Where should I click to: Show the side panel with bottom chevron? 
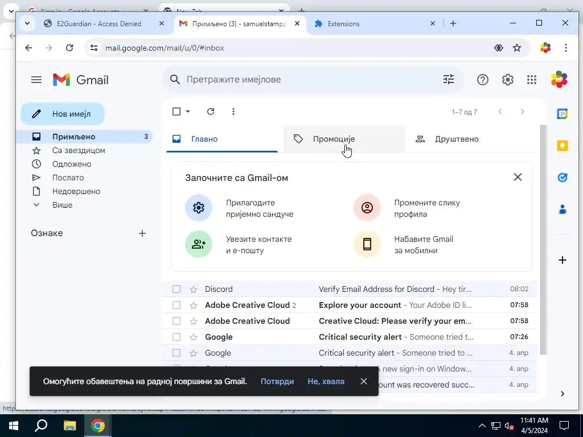point(562,394)
